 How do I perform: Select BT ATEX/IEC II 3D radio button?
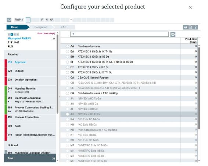[67, 67]
